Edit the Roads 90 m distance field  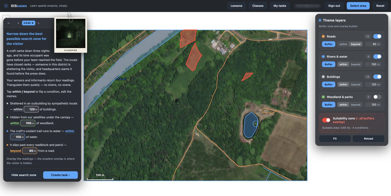(373, 44)
